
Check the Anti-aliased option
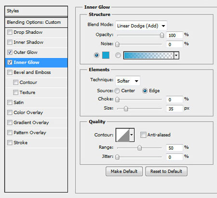tap(143, 135)
